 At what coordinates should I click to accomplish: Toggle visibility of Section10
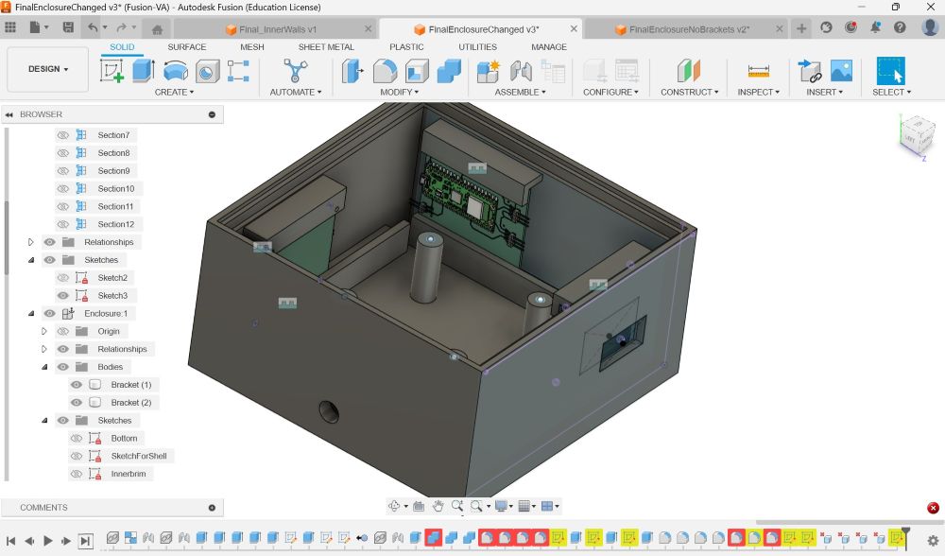(x=62, y=189)
